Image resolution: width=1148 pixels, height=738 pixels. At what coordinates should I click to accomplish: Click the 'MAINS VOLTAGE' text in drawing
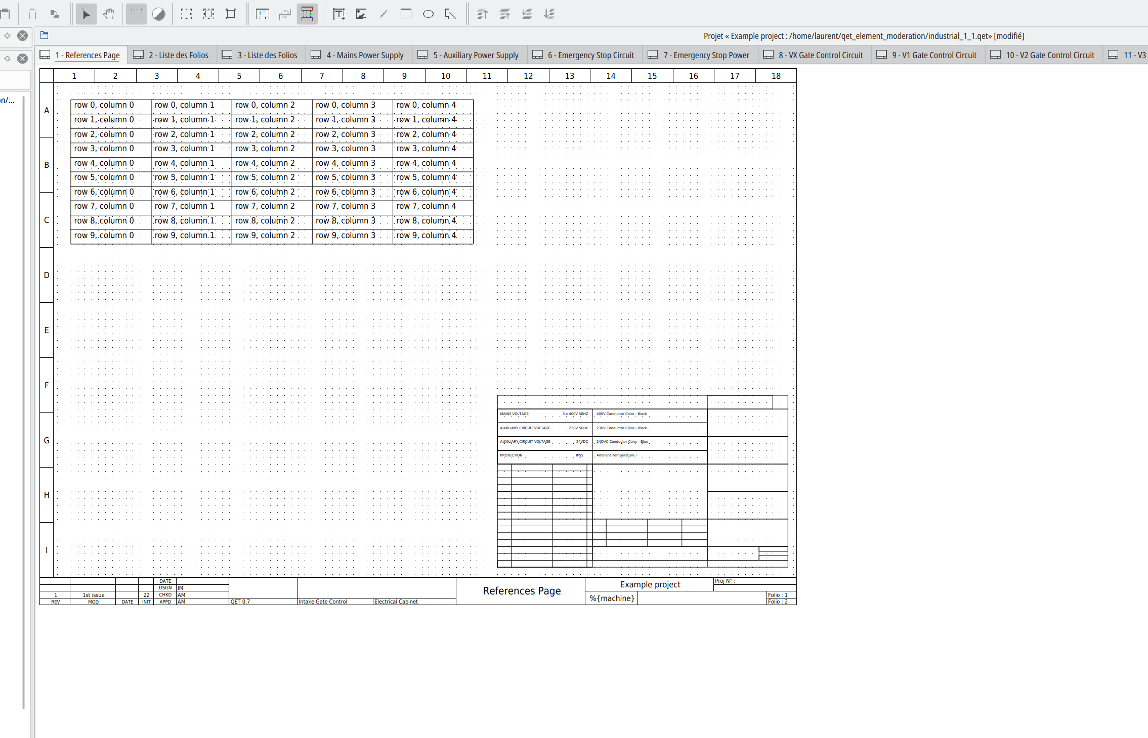tap(514, 414)
